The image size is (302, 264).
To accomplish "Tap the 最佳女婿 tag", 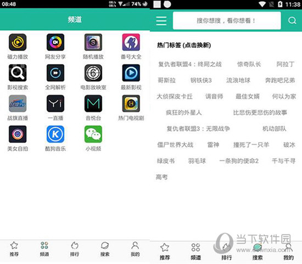I will tap(248, 96).
